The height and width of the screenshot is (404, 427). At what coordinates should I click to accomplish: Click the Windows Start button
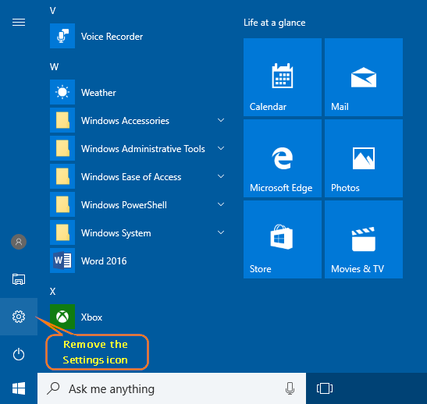point(19,388)
